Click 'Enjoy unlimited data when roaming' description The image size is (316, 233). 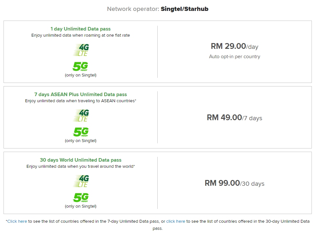point(81,35)
